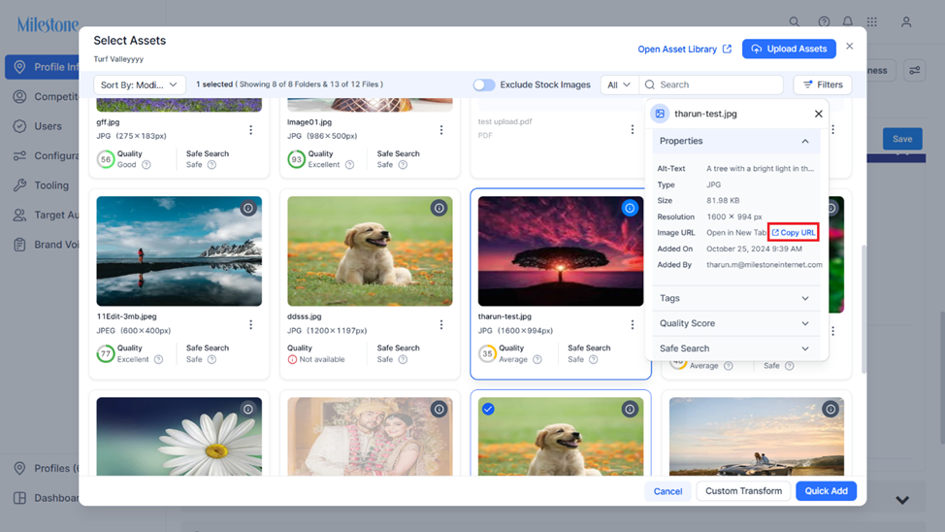Screen dimensions: 945x532
Task: Open more options for 11Edit-3mb.jpeg
Action: point(250,324)
